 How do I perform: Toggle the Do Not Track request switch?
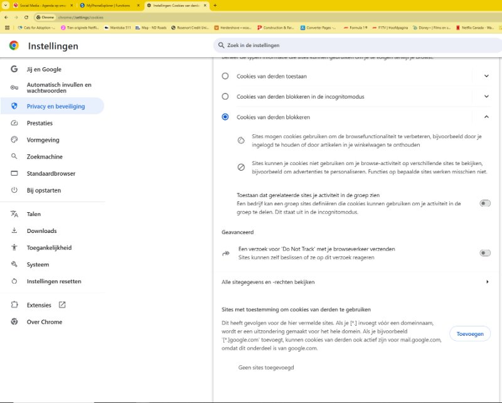tap(484, 253)
